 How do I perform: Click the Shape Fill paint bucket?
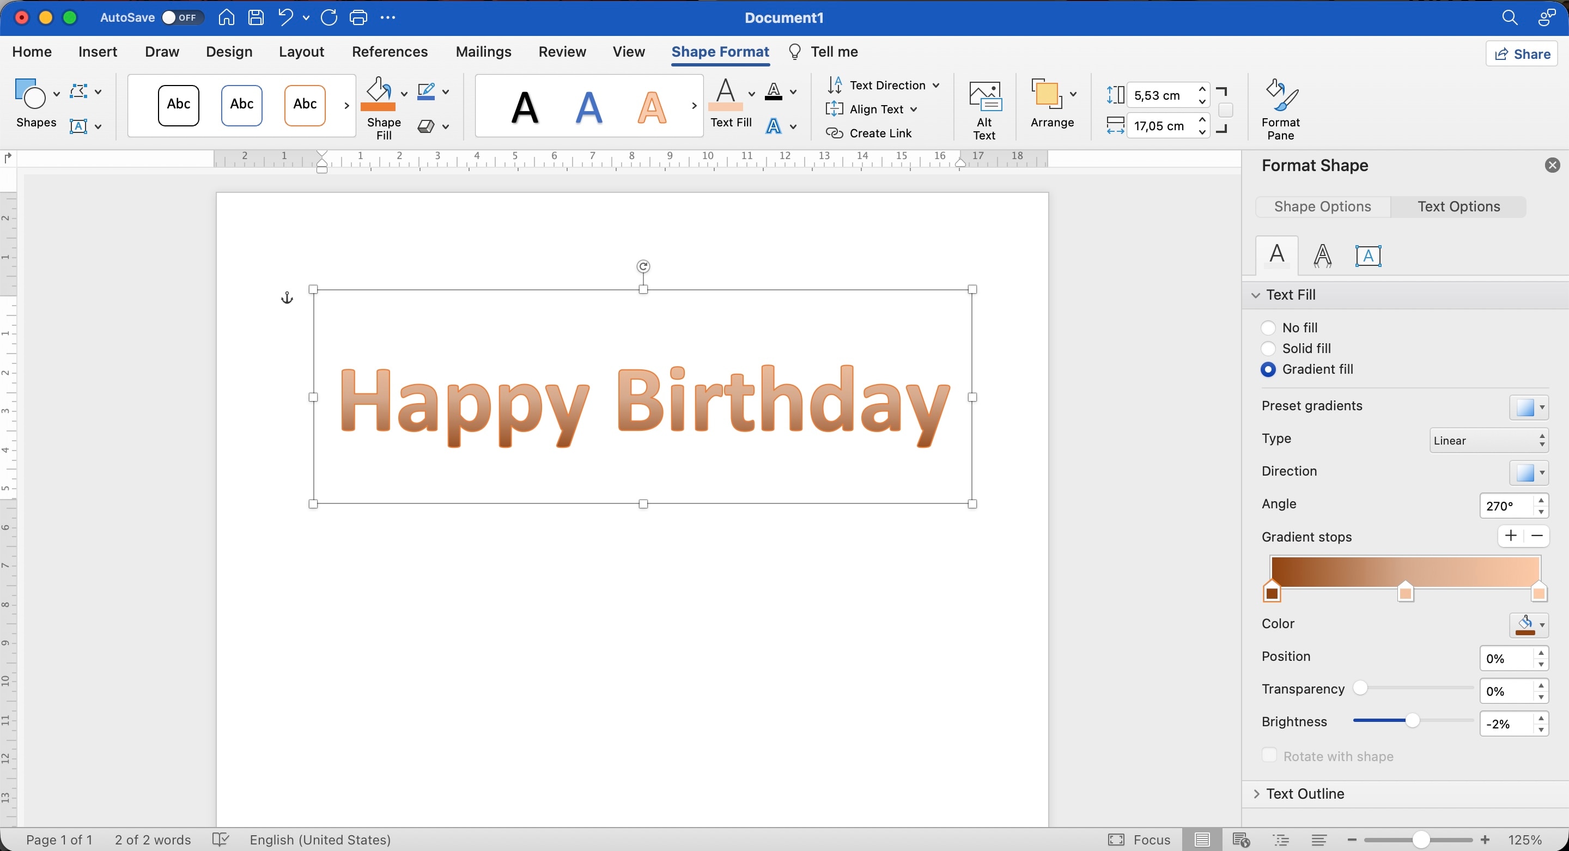(x=378, y=94)
